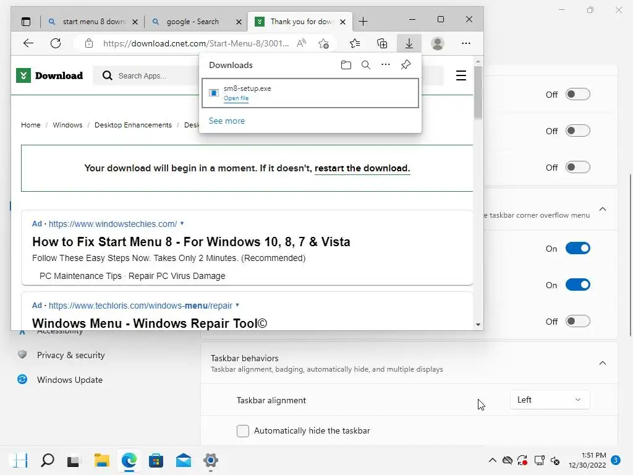Check Automatically hide the taskbar
Viewport: 633px width, 475px height.
[242, 430]
